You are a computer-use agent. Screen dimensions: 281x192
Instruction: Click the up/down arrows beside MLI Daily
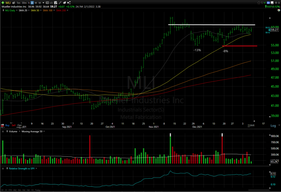3,10
